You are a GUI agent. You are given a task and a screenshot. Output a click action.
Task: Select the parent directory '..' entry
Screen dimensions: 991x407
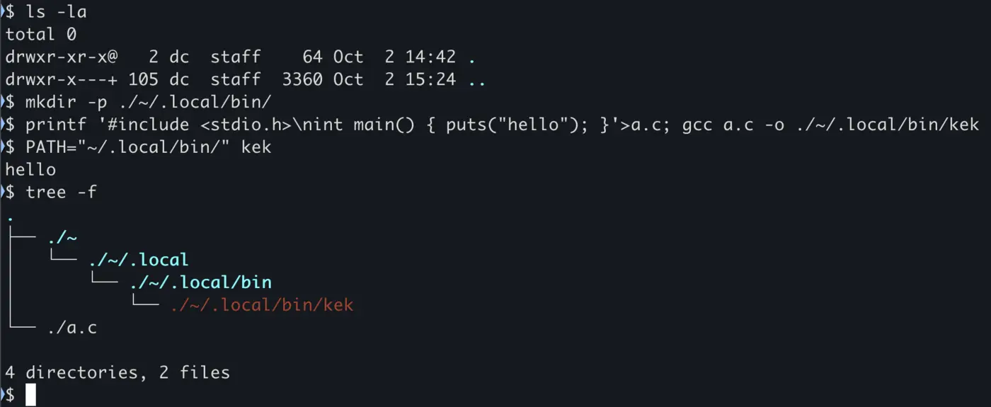point(477,79)
